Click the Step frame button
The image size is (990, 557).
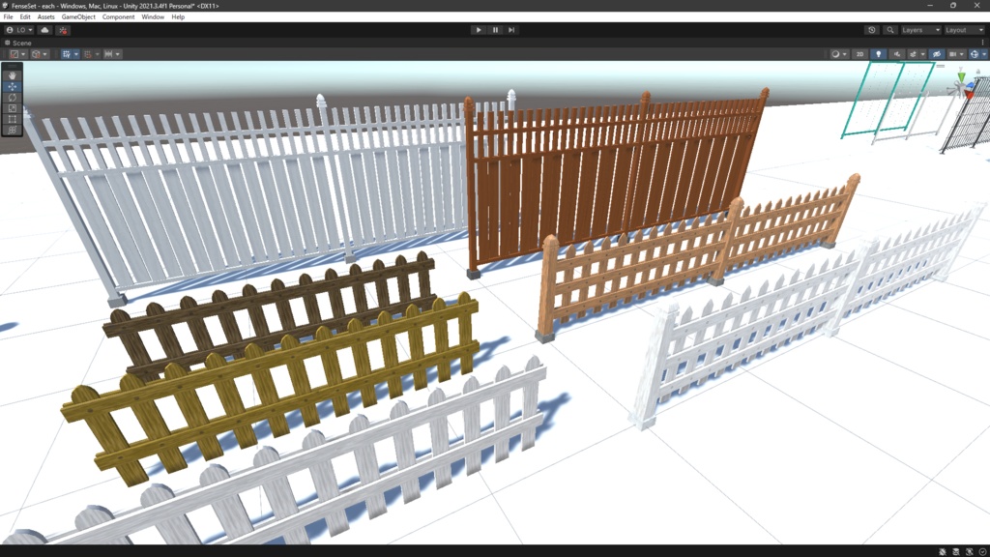[x=511, y=30]
